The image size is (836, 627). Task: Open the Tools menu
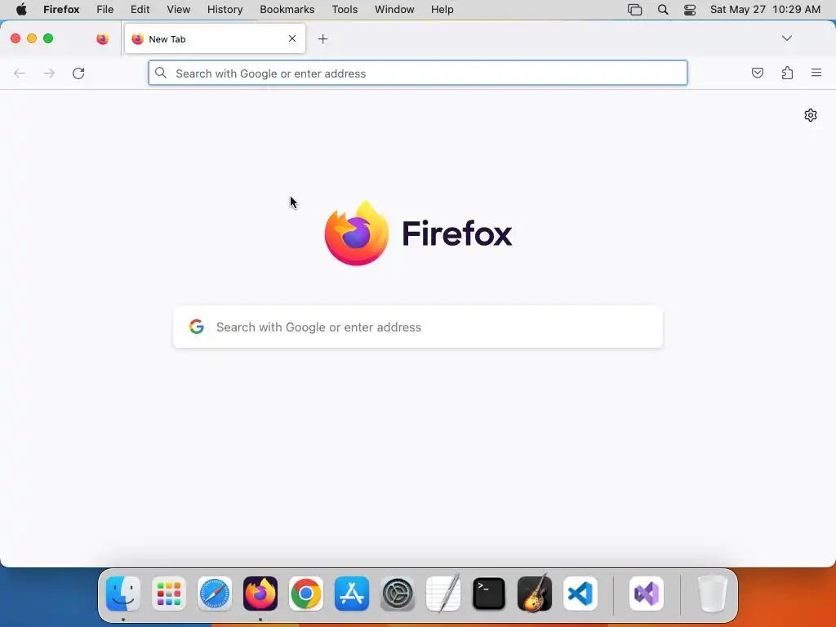coord(345,10)
